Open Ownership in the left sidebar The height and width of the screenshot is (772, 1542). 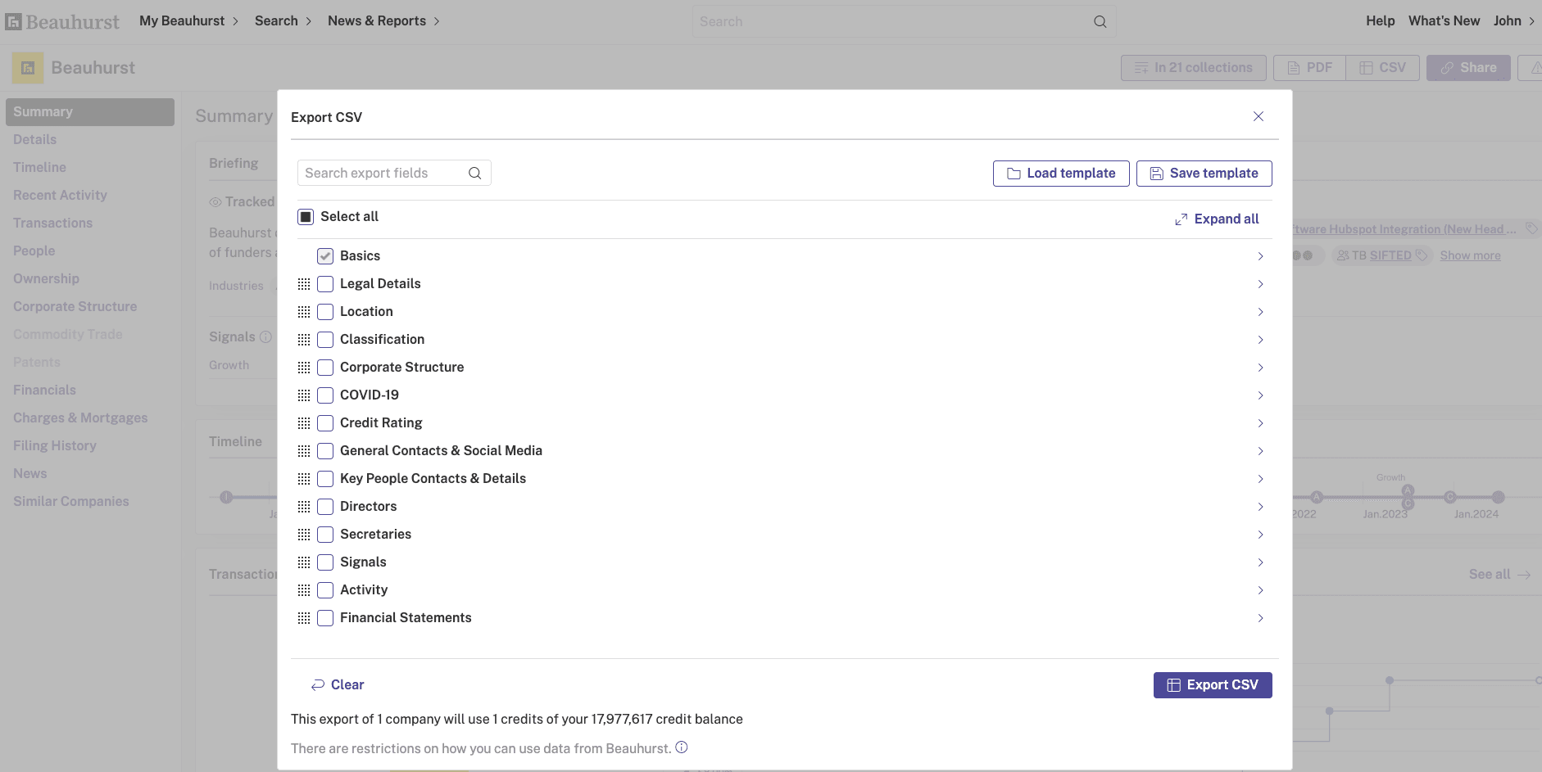coord(46,279)
